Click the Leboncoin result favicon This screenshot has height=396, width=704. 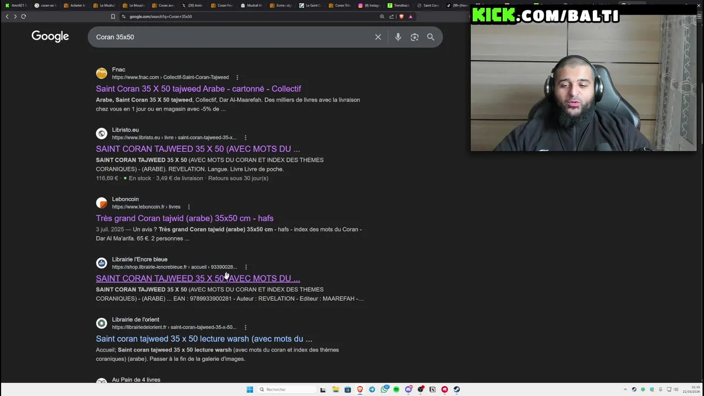pyautogui.click(x=101, y=203)
